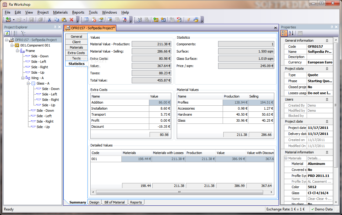The height and width of the screenshot is (215, 342).
Task: Select the Texts side tab
Action: (x=76, y=59)
